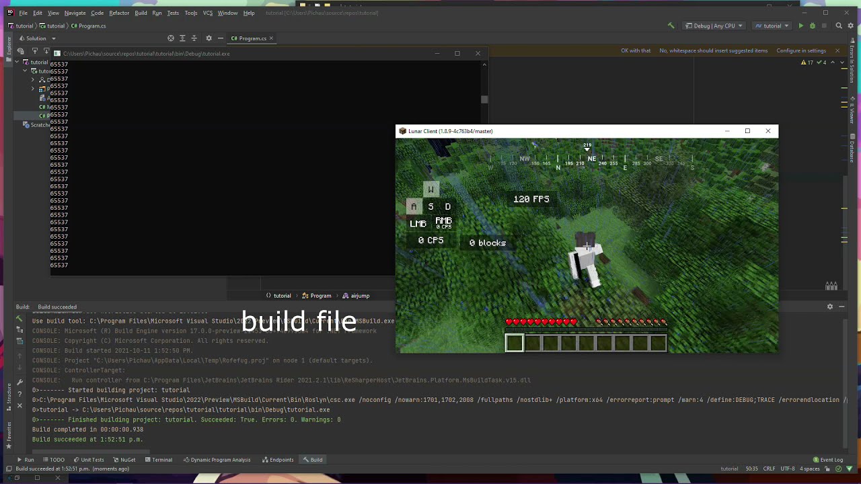Hide the Solution panel with minus icon
The width and height of the screenshot is (861, 484).
coord(221,38)
